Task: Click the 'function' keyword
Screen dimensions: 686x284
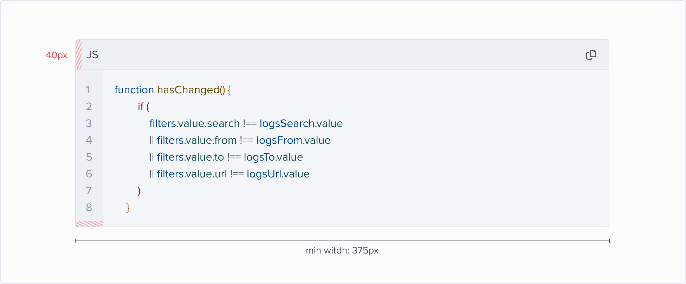Action: [x=134, y=90]
